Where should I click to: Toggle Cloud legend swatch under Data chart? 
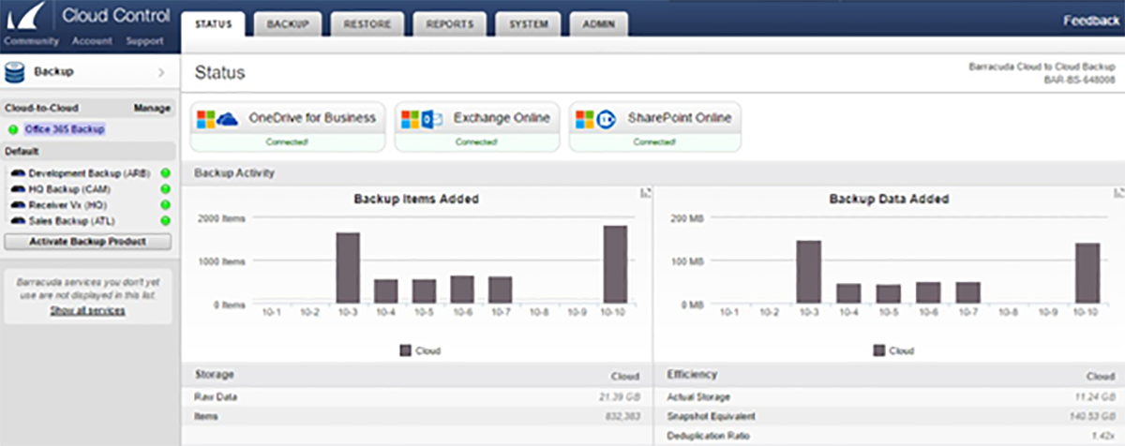879,350
